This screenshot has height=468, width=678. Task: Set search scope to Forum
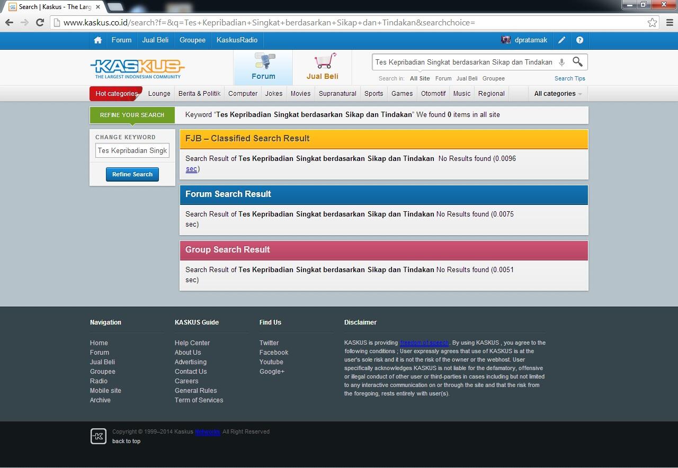click(x=443, y=78)
